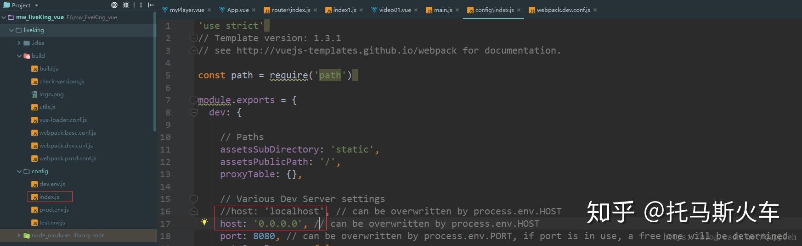802x246 pixels.
Task: Select webpack.prod.conf.js file
Action: (x=68, y=159)
